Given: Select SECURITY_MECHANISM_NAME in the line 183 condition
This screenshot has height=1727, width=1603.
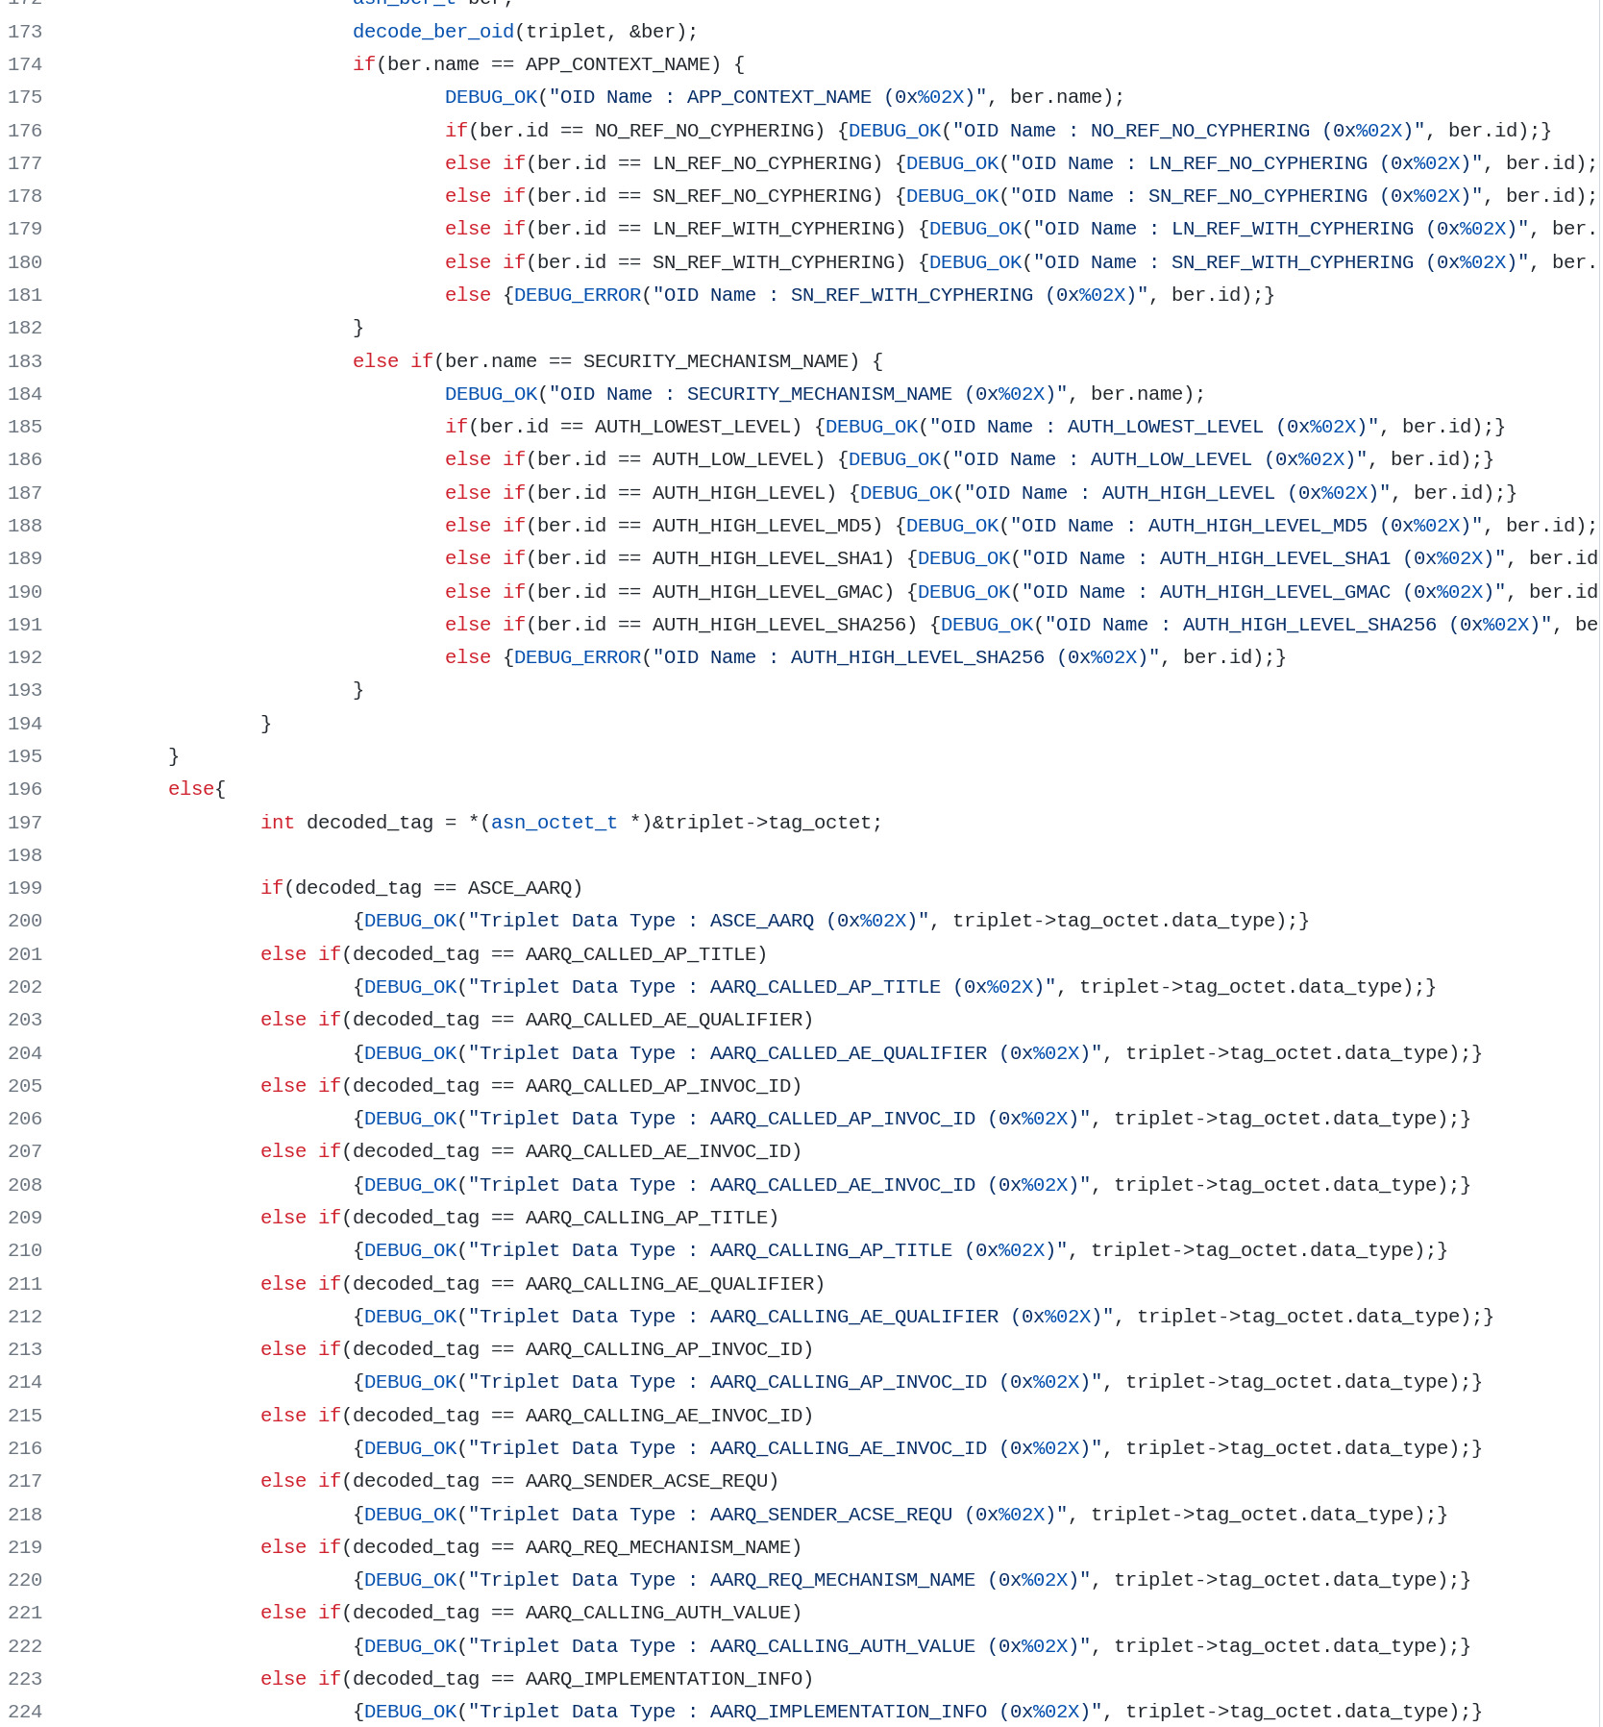Looking at the screenshot, I should point(716,361).
